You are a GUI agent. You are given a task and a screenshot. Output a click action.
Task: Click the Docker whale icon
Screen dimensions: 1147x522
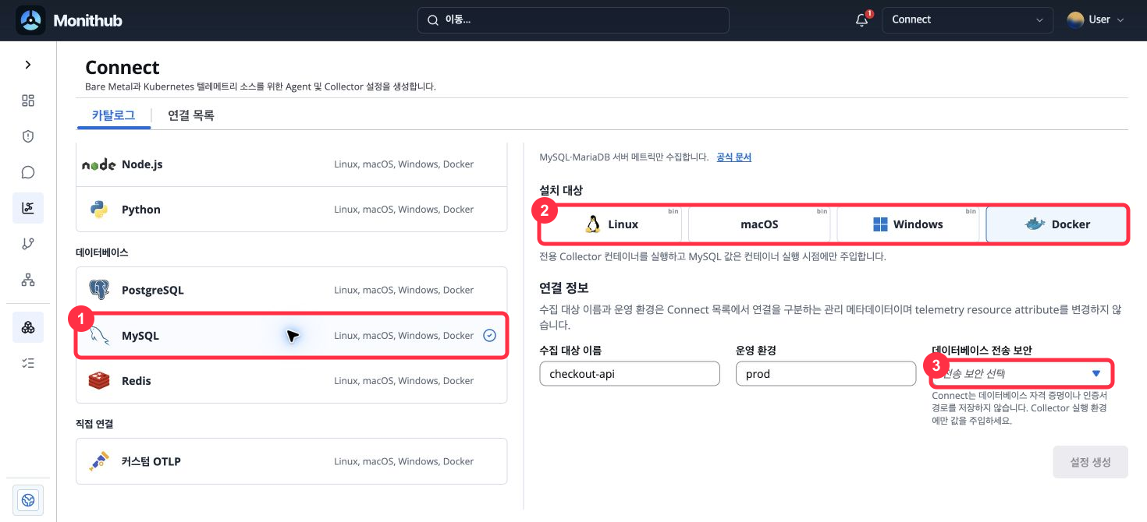coord(1034,224)
